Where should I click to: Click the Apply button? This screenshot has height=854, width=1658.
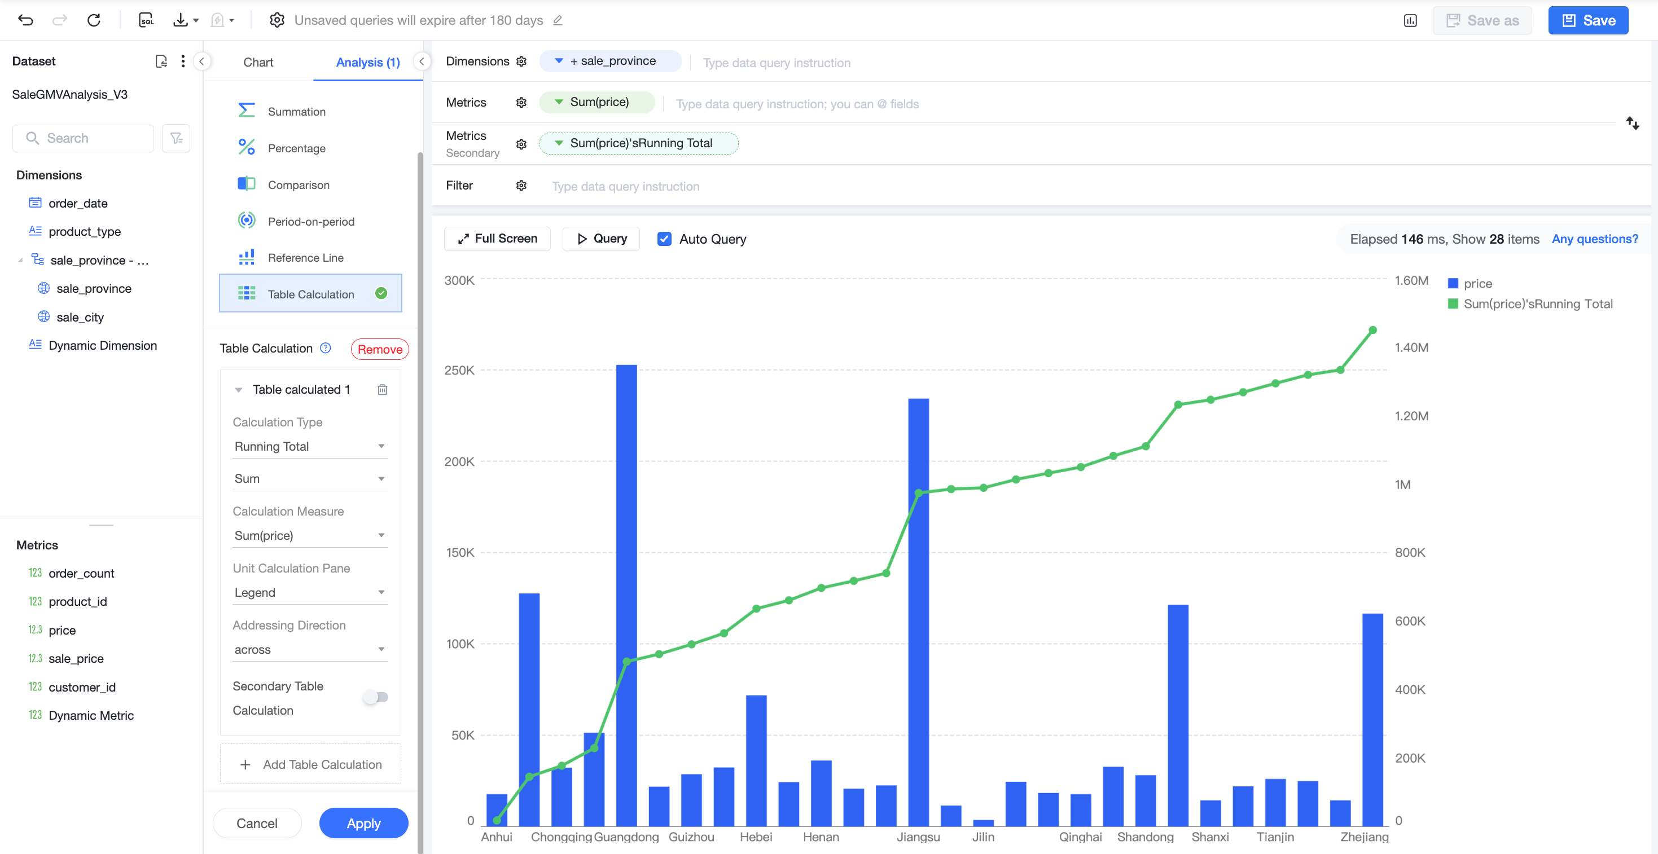363,823
